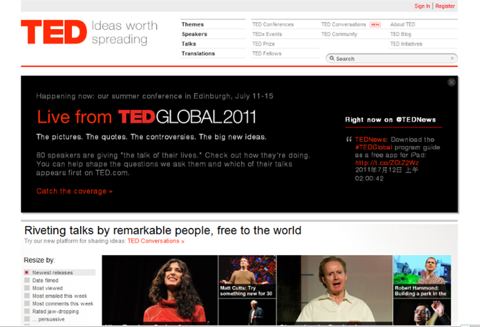Click Right now on @TEDNews heading
Screen dimensions: 480x327
[391, 120]
